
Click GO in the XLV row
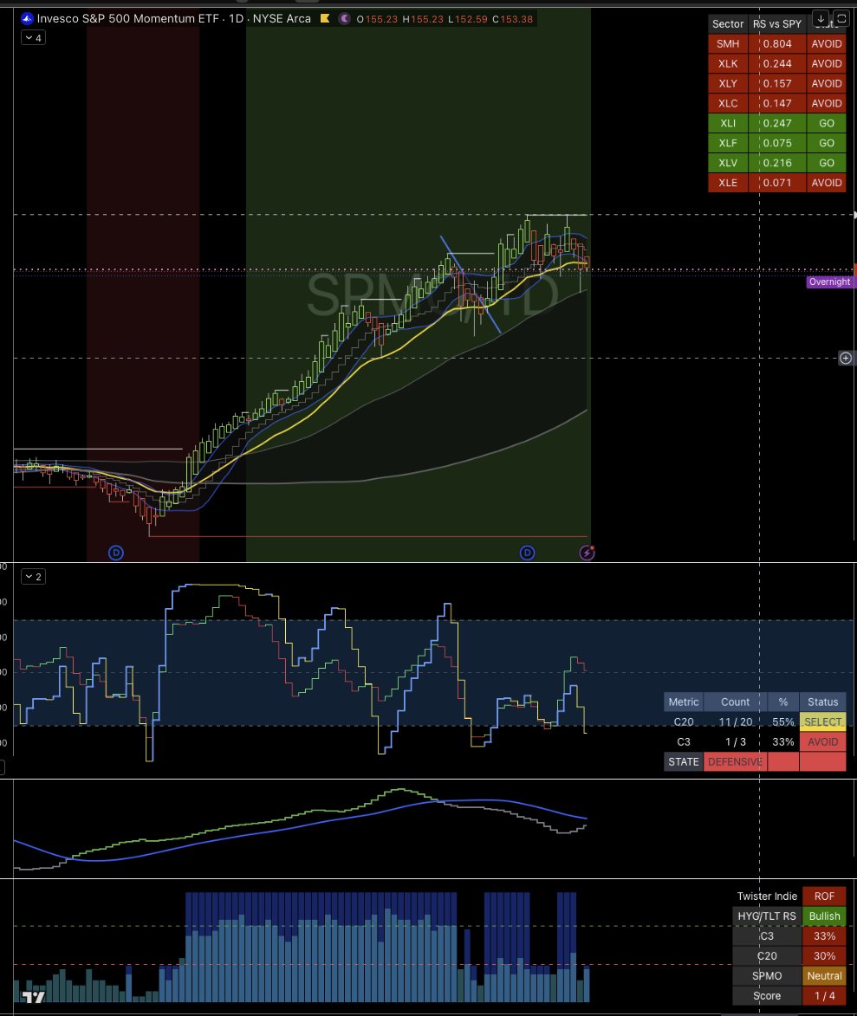[x=827, y=163]
